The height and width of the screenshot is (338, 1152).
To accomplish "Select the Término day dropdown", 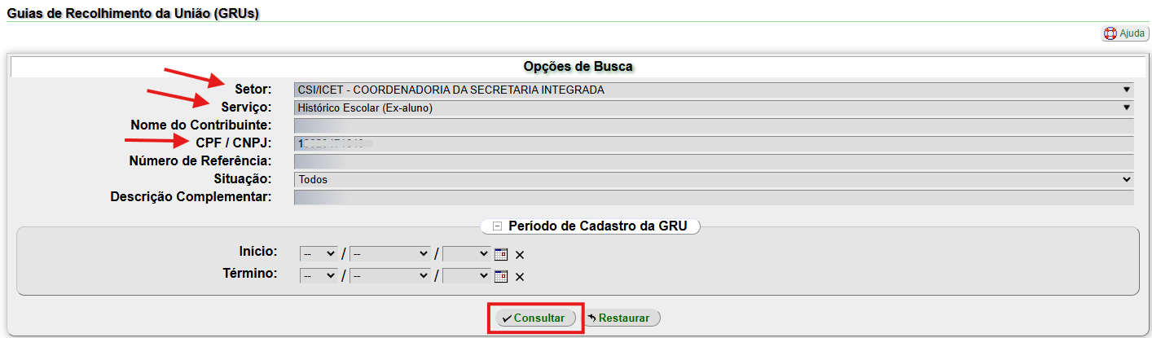I will click(x=319, y=276).
